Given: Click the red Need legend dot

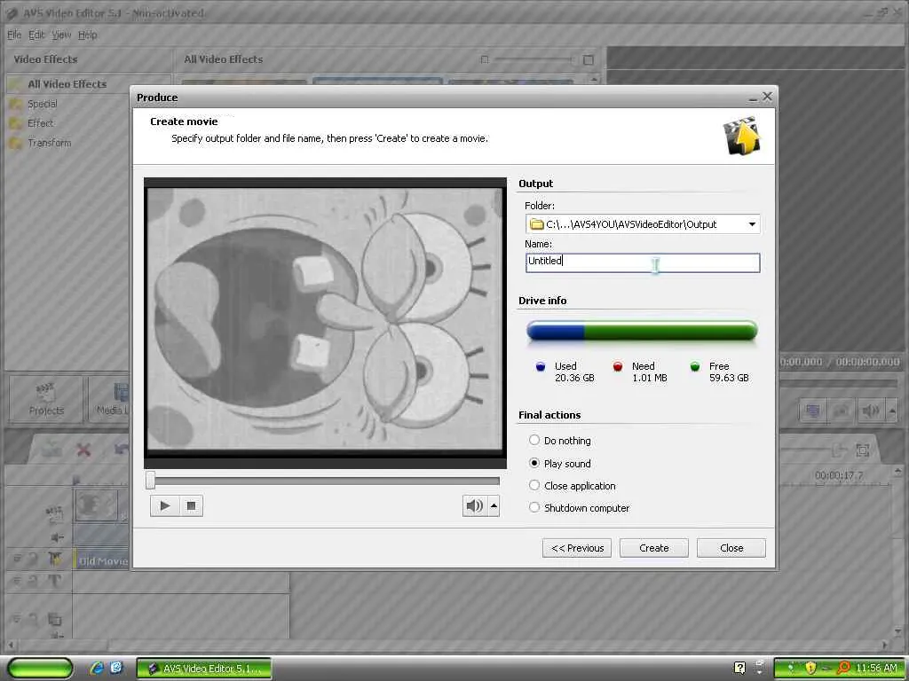Looking at the screenshot, I should pos(618,366).
